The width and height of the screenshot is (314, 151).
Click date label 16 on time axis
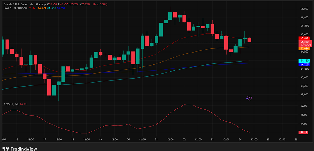[x=17, y=140]
